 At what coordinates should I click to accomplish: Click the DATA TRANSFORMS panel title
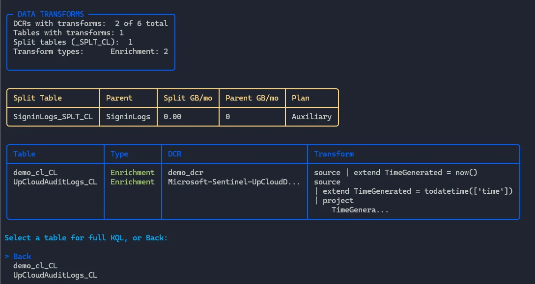(51, 14)
